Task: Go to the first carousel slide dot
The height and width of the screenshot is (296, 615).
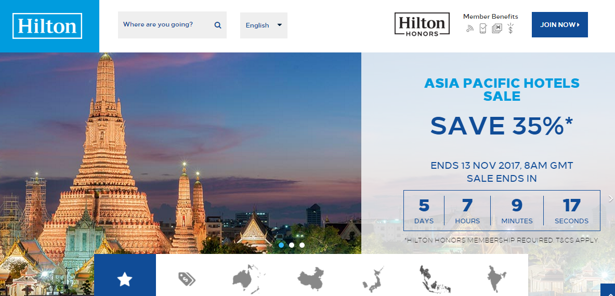Action: pos(281,245)
